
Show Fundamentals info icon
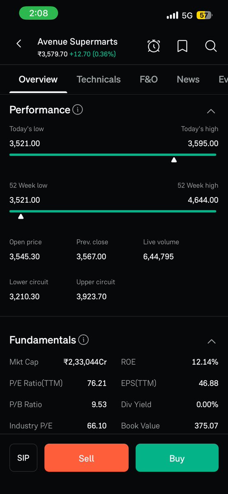[84, 340]
